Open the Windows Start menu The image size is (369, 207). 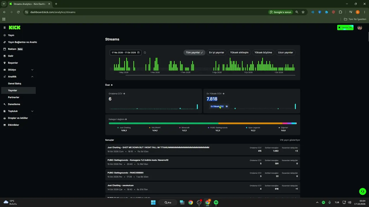[153, 202]
